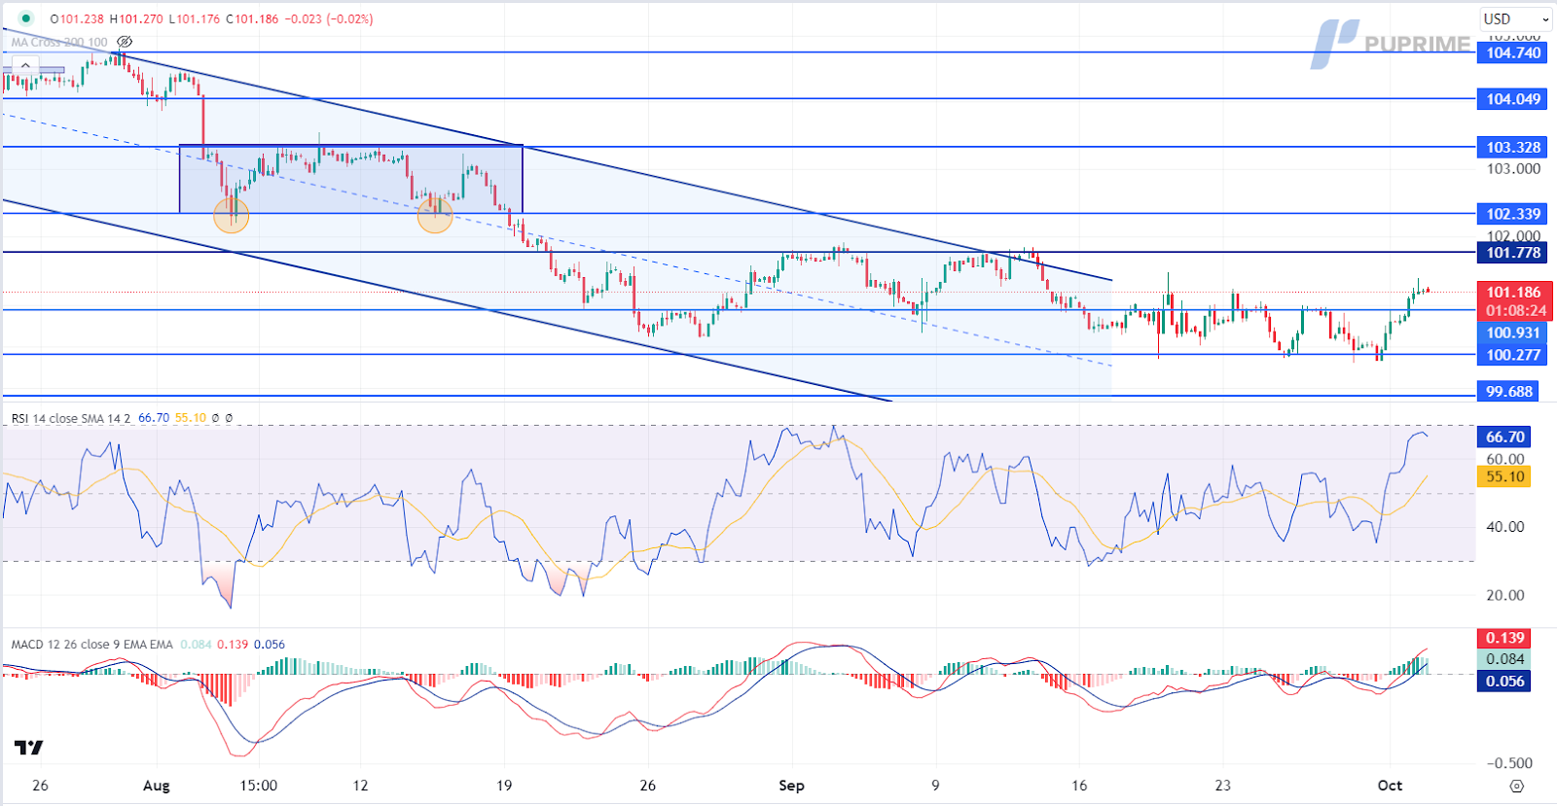Viewport: 1557px width, 806px height.
Task: Click the 104.740 price line label
Action: click(x=1512, y=53)
